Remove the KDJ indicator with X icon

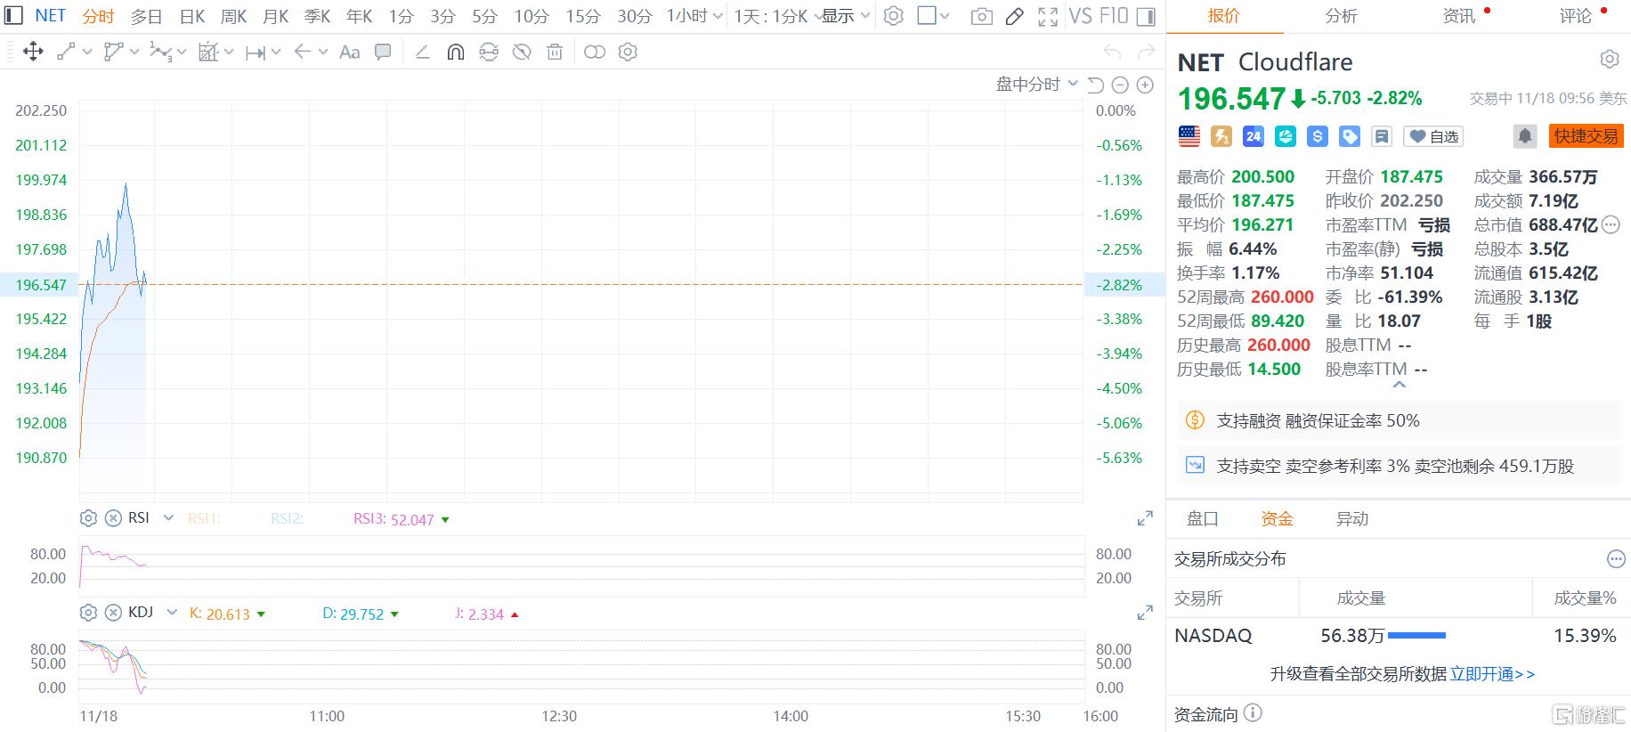[113, 613]
